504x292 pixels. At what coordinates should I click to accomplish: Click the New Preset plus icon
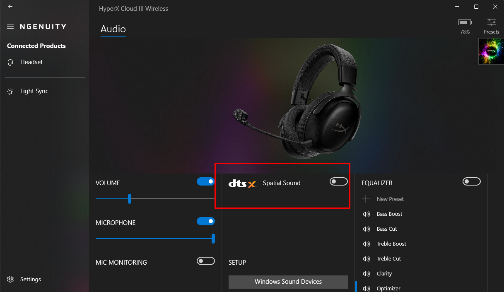click(x=366, y=199)
